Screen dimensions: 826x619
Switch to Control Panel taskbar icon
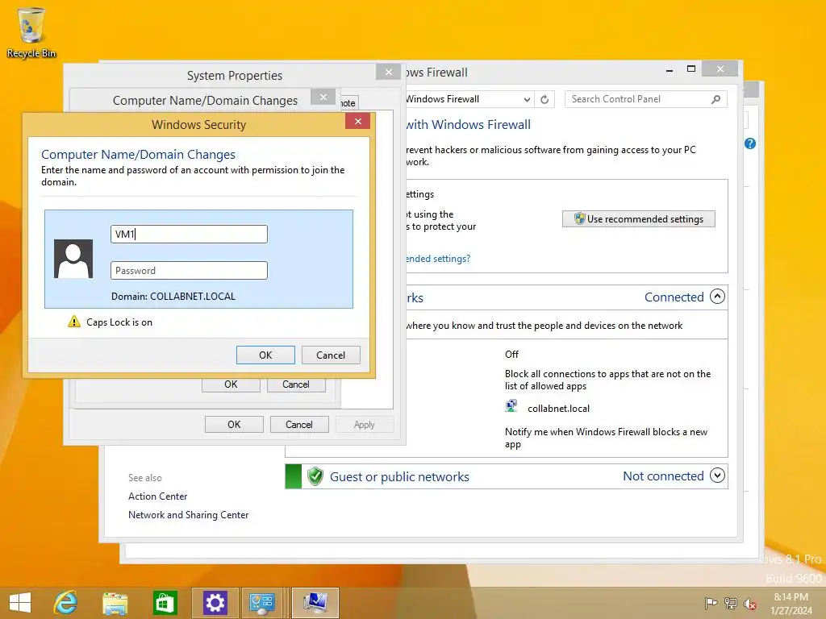(262, 603)
